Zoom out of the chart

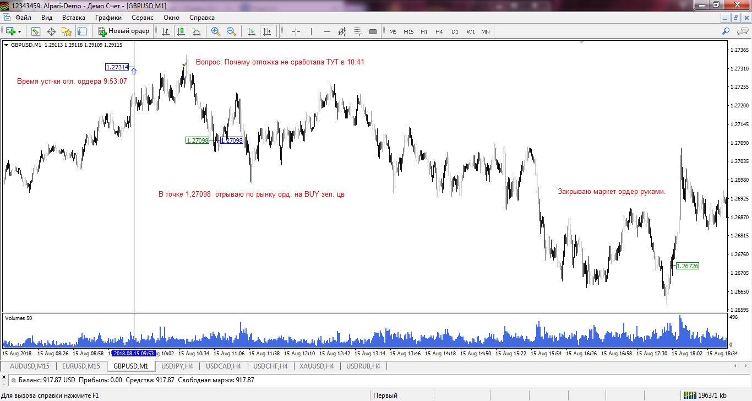point(231,31)
